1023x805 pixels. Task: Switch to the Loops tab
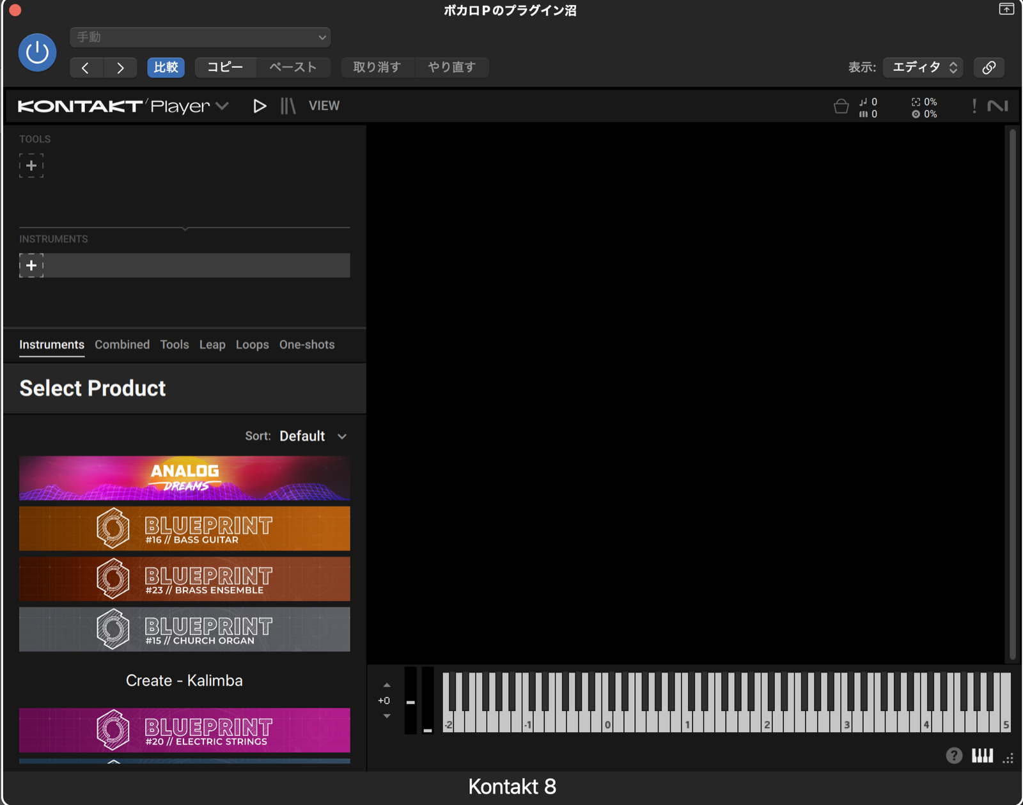(x=253, y=345)
